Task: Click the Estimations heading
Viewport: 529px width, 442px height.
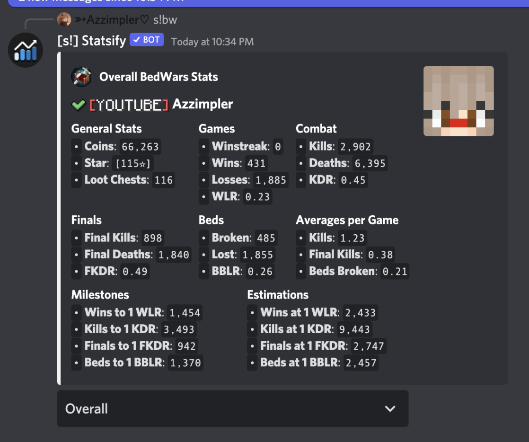Action: coord(278,295)
